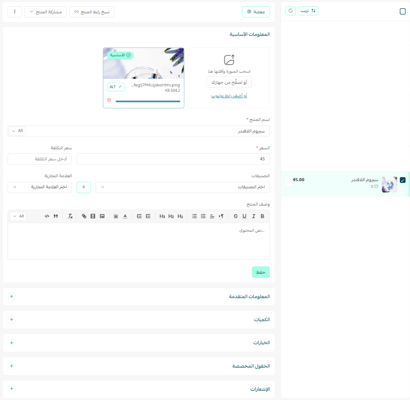This screenshot has height=400, width=410.
Task: Toggle bold formatting in description editor
Action: pos(262,216)
